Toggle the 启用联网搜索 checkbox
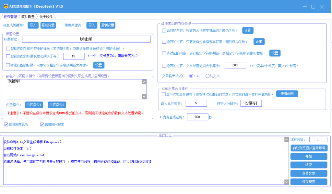 coord(42,124)
